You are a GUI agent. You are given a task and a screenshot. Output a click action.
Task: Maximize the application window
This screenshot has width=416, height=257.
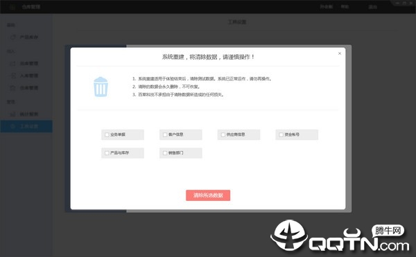[x=404, y=3]
